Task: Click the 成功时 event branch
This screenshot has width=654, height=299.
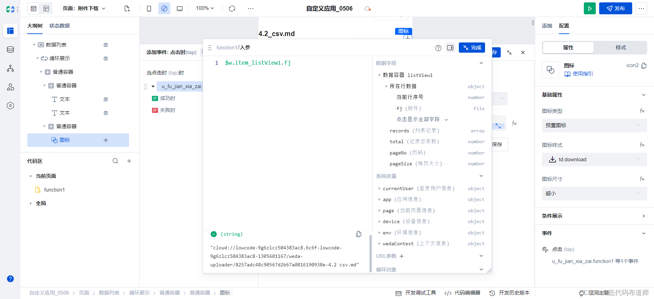Action: point(164,98)
